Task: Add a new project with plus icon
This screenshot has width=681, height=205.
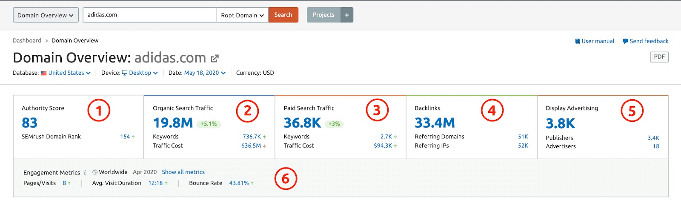Action: (x=347, y=15)
